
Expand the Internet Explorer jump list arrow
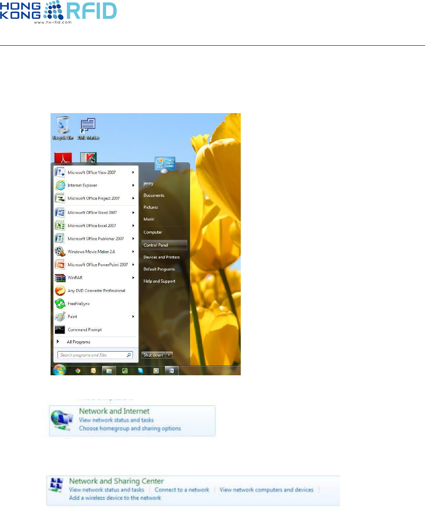(133, 185)
